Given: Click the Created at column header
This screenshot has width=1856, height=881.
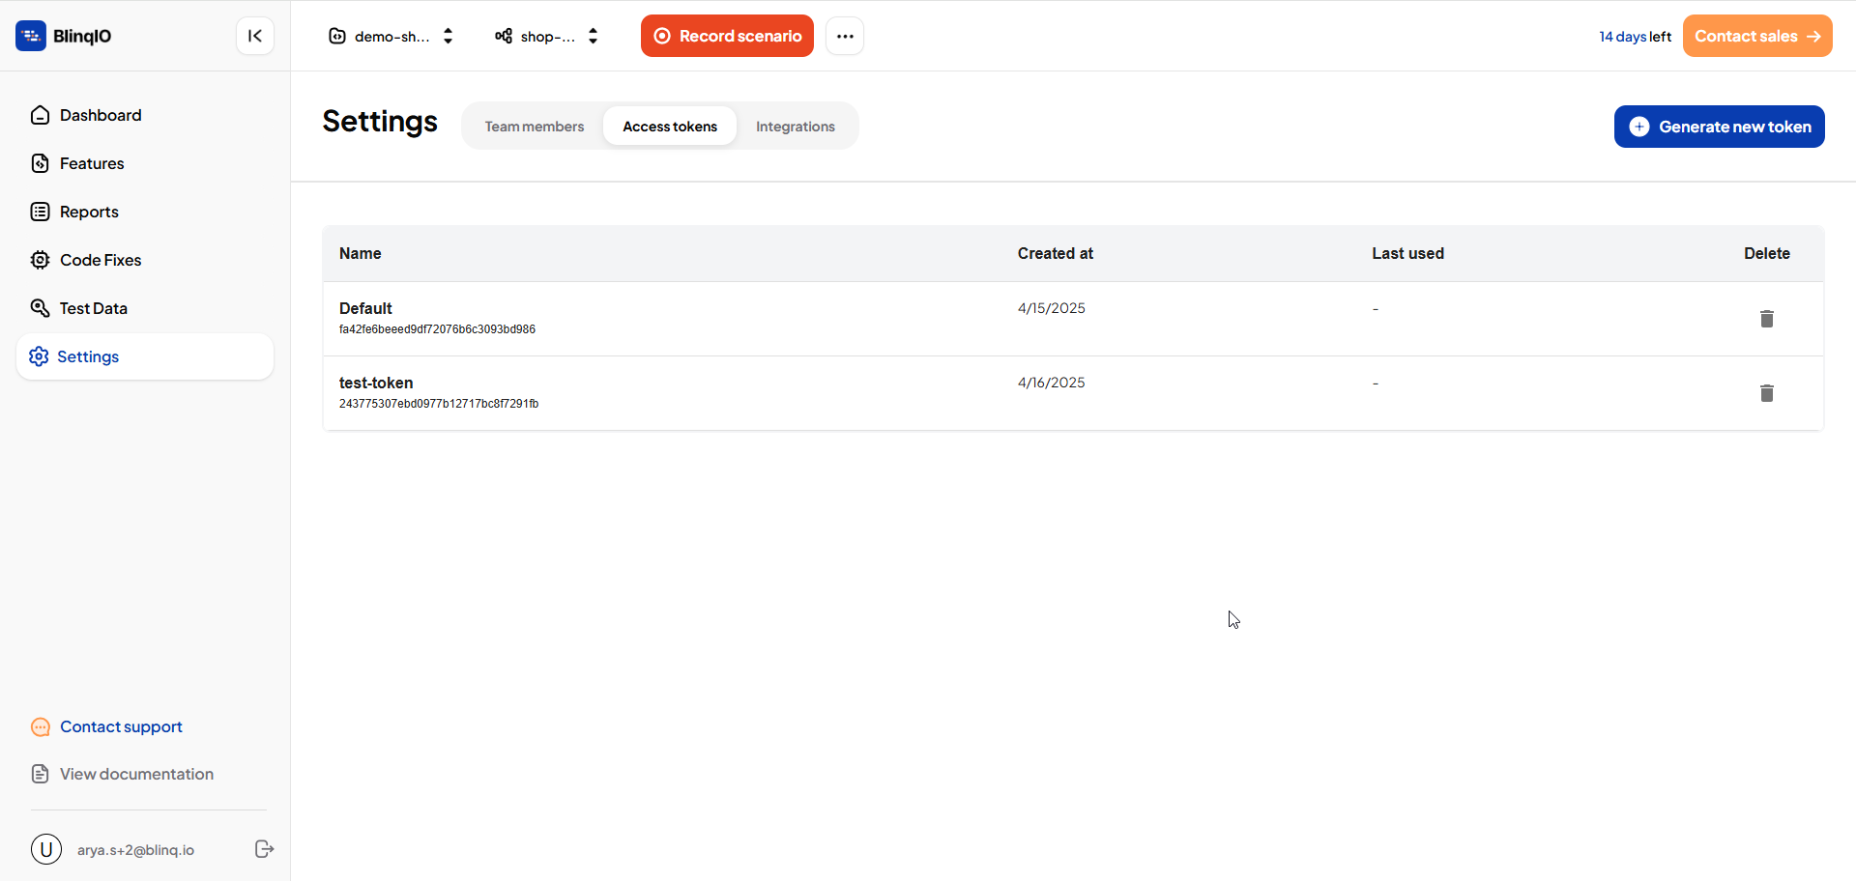Looking at the screenshot, I should coord(1056,253).
